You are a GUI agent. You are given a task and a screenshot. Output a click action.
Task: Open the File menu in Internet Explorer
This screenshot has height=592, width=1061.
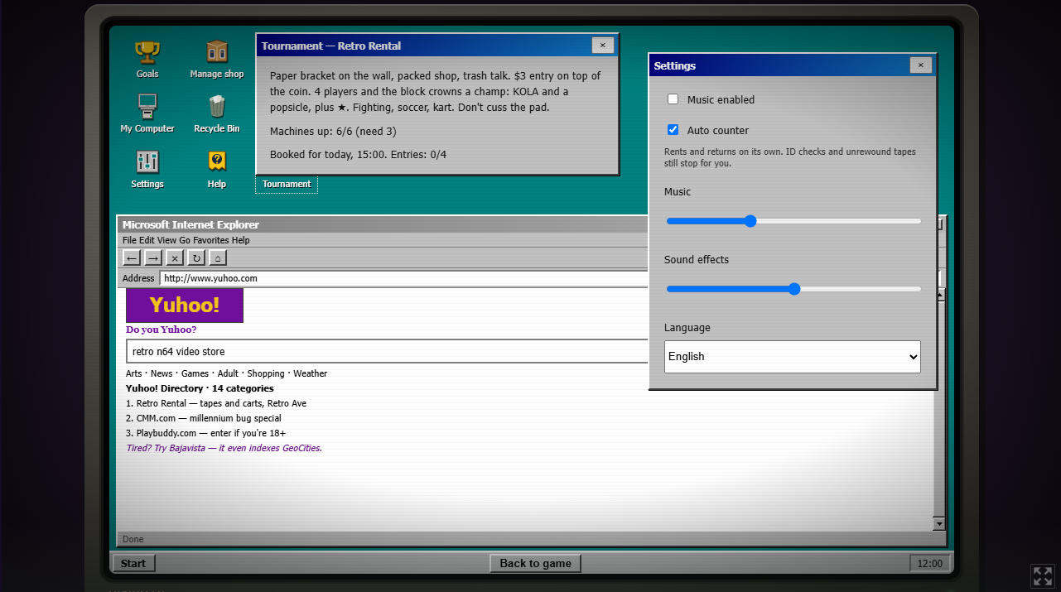pyautogui.click(x=129, y=240)
